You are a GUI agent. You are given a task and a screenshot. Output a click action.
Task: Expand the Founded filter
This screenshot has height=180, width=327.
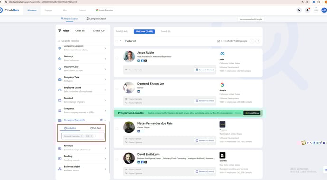pos(105,100)
